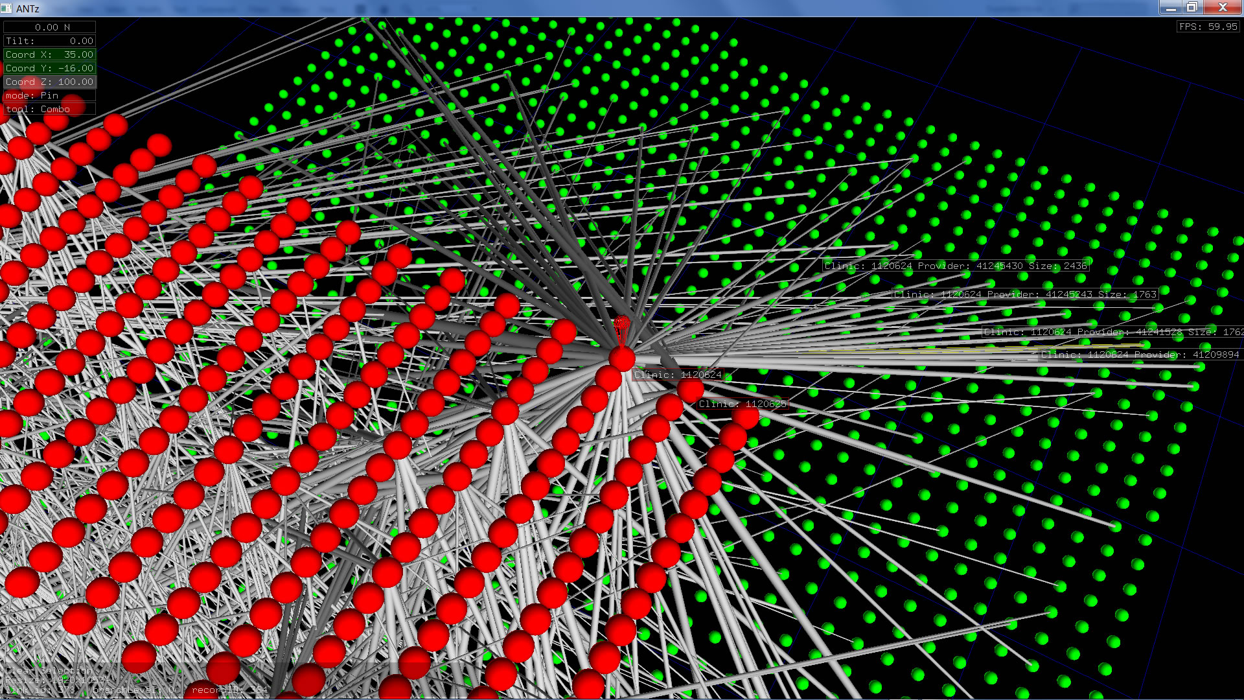Click the compass heading field showing 0.00 N

click(x=50, y=27)
